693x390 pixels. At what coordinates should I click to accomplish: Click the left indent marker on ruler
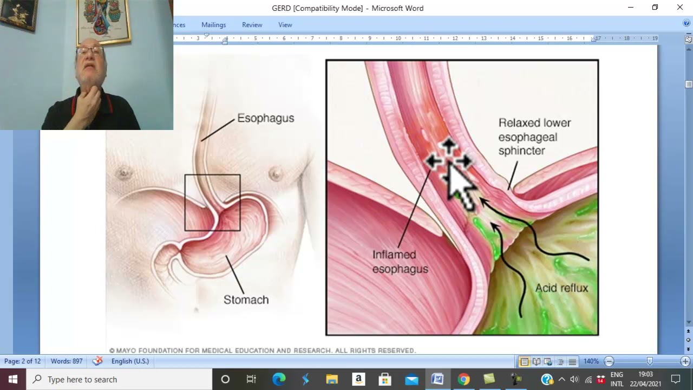click(x=225, y=41)
